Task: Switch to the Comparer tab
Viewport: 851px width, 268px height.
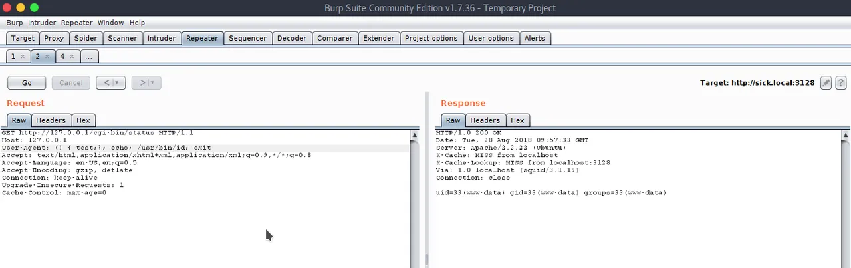Action: (x=335, y=38)
